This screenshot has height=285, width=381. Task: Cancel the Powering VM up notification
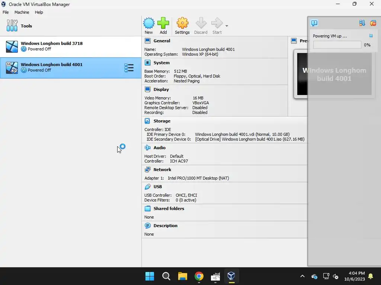pos(371,36)
